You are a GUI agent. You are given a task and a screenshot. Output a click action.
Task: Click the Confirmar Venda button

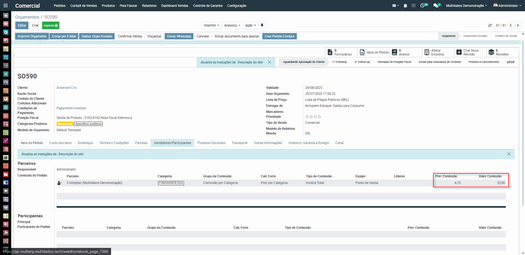click(x=130, y=36)
